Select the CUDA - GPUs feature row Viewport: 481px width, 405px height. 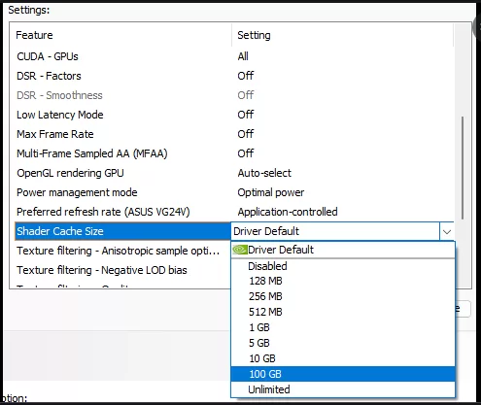point(234,56)
